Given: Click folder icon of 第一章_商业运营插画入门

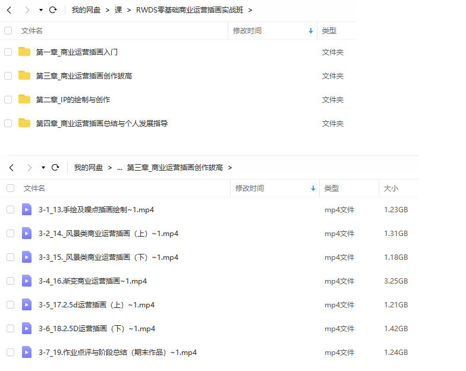Looking at the screenshot, I should coord(24,51).
